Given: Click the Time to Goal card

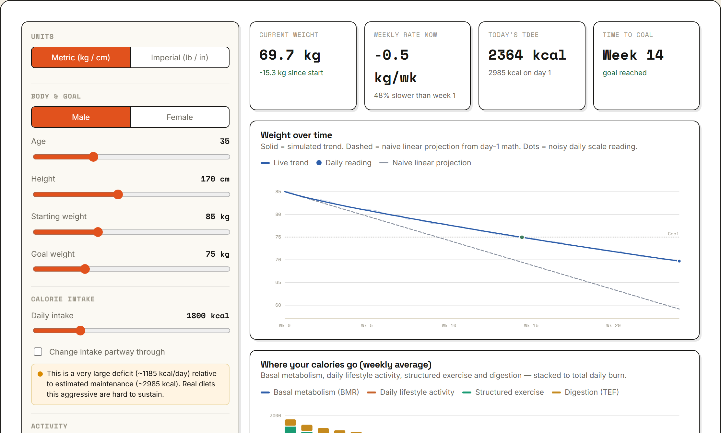Looking at the screenshot, I should (646, 66).
